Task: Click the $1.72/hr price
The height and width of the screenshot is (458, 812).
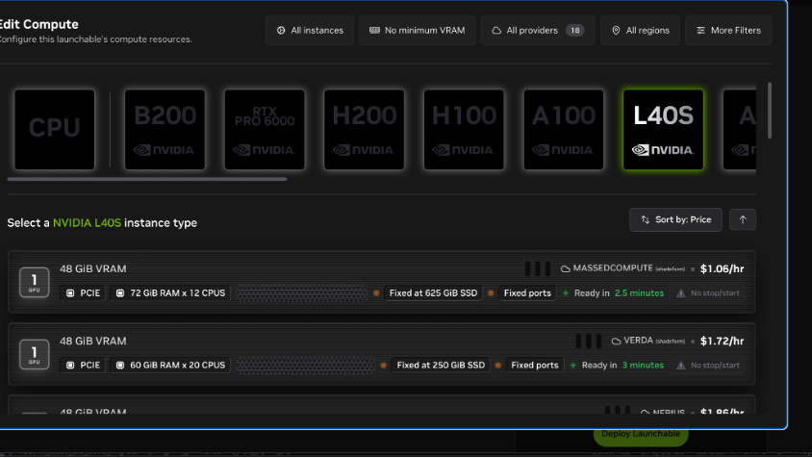Action: [722, 341]
